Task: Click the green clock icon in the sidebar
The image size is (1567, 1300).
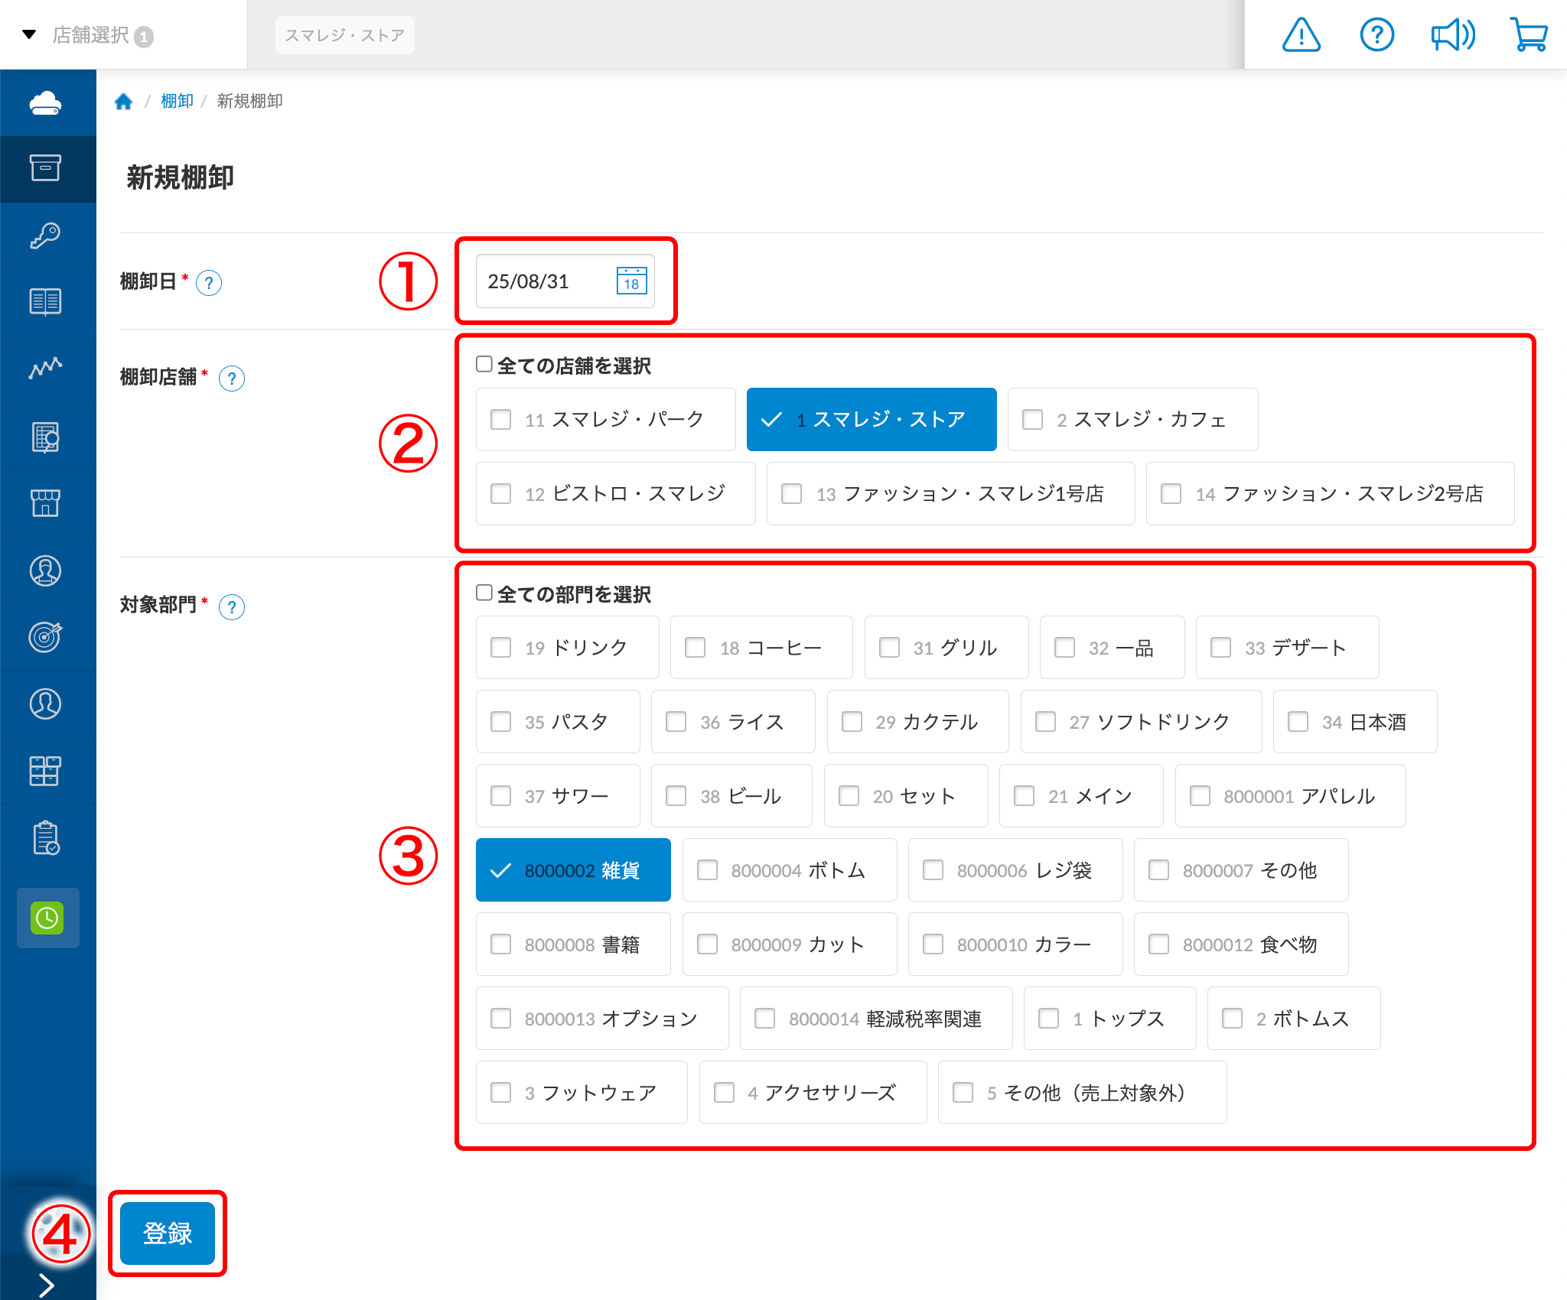Action: pyautogui.click(x=47, y=918)
